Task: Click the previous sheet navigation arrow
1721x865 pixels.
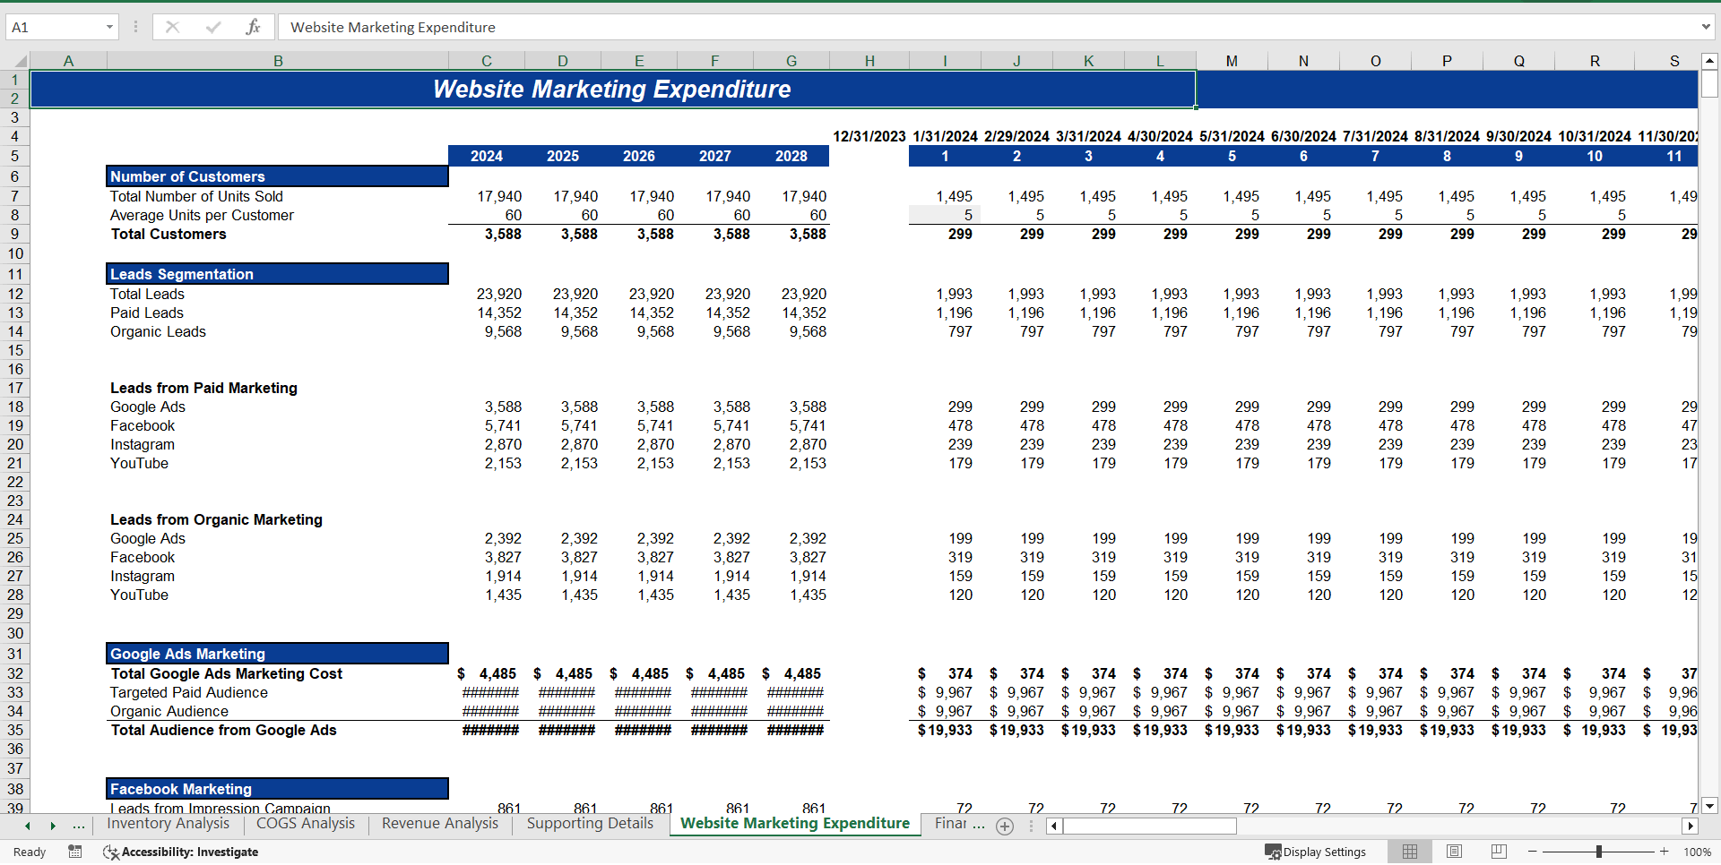Action: (28, 826)
